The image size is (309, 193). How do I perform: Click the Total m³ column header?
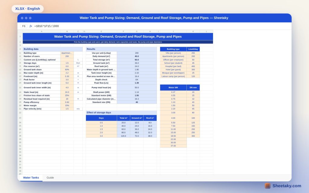tap(123, 118)
